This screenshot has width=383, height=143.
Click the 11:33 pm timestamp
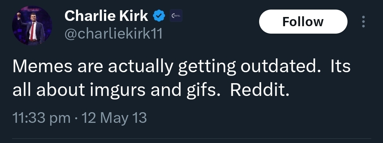pos(41,118)
